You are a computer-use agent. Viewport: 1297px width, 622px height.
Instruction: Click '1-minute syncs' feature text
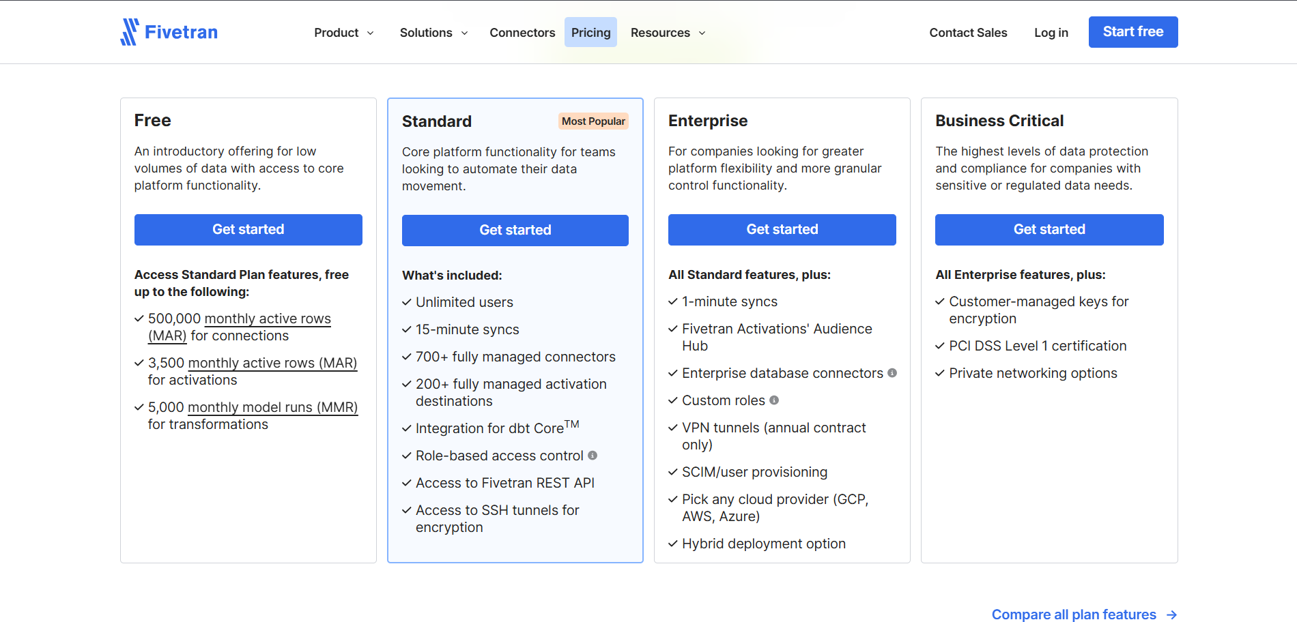tap(730, 301)
